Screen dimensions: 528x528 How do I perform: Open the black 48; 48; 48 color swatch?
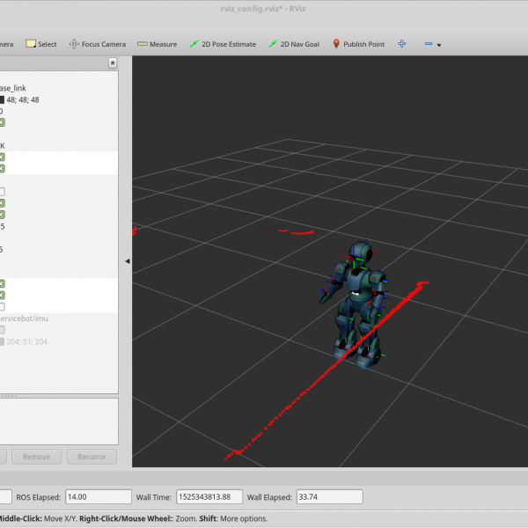point(2,99)
